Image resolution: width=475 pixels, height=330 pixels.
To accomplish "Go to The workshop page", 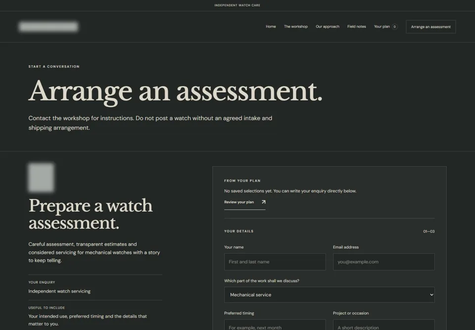I will [296, 27].
